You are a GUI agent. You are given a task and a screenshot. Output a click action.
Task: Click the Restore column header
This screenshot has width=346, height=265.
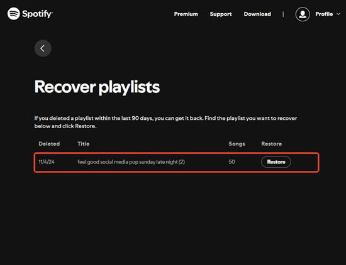click(271, 144)
